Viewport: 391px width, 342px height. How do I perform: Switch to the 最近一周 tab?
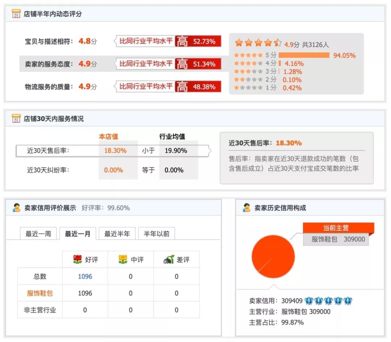(x=38, y=234)
